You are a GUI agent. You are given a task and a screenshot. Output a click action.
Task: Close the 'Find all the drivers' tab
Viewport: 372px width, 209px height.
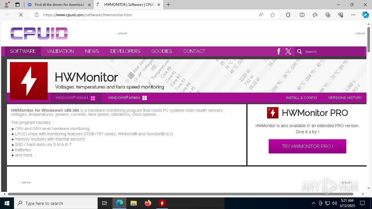point(89,5)
